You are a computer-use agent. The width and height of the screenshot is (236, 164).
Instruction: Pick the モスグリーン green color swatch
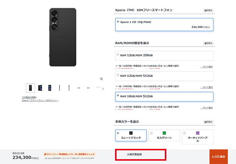point(164,135)
